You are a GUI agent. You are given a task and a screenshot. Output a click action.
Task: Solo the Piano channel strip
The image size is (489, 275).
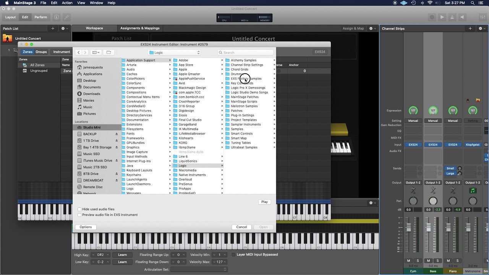457,261
